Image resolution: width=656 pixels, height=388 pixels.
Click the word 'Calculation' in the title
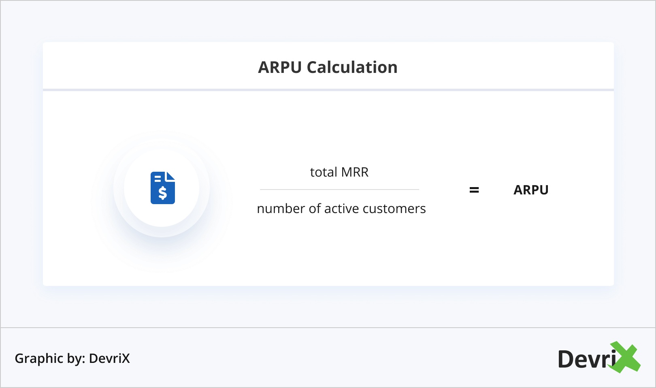[x=352, y=67]
